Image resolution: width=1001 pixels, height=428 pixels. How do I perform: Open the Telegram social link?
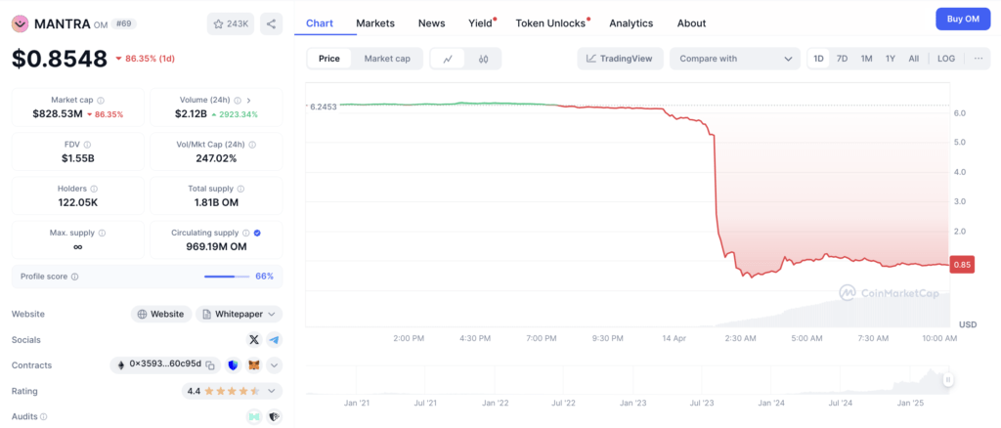click(274, 339)
